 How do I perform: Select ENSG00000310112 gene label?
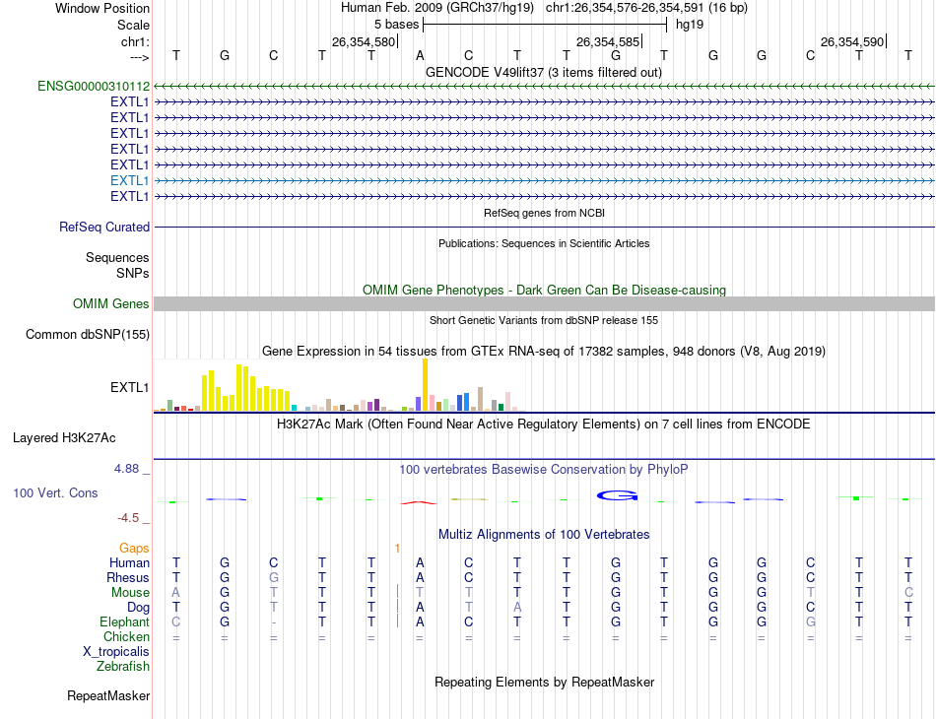[94, 86]
